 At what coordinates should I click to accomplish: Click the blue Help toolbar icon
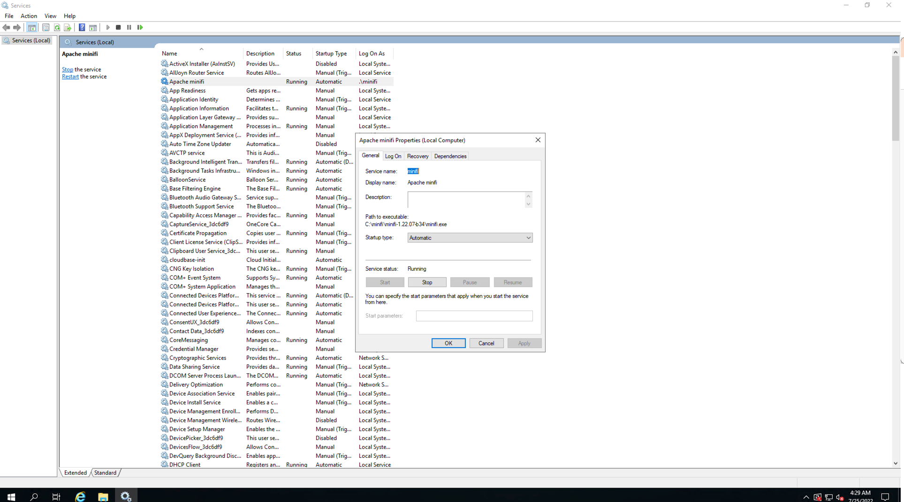coord(82,28)
